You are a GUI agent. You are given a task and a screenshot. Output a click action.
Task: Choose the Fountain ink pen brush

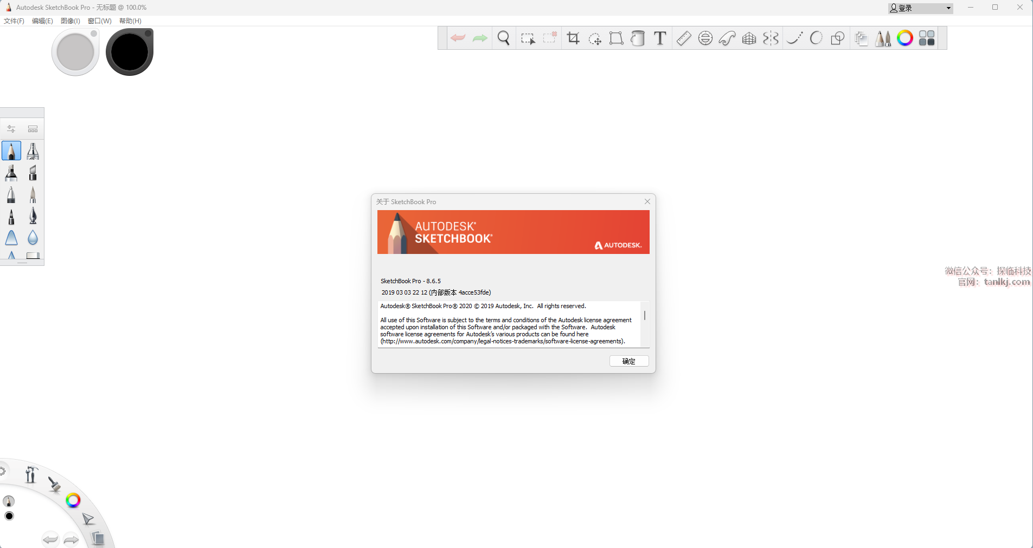tap(33, 216)
